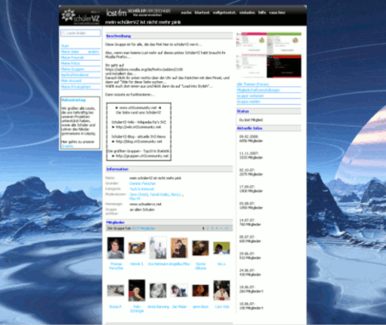Viewport: 386px width, 325px height.
Task: Open jenni blum's profile photo
Action: (x=200, y=290)
